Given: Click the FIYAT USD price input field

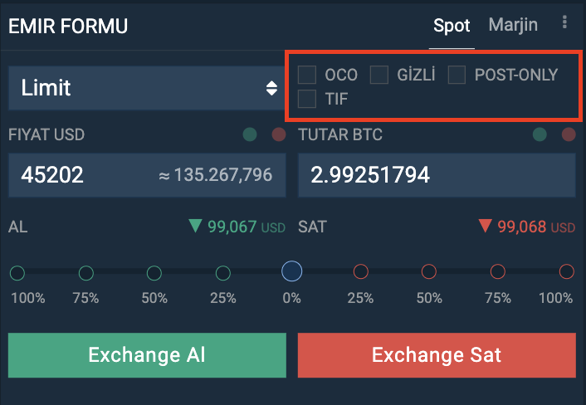Looking at the screenshot, I should click(x=147, y=175).
